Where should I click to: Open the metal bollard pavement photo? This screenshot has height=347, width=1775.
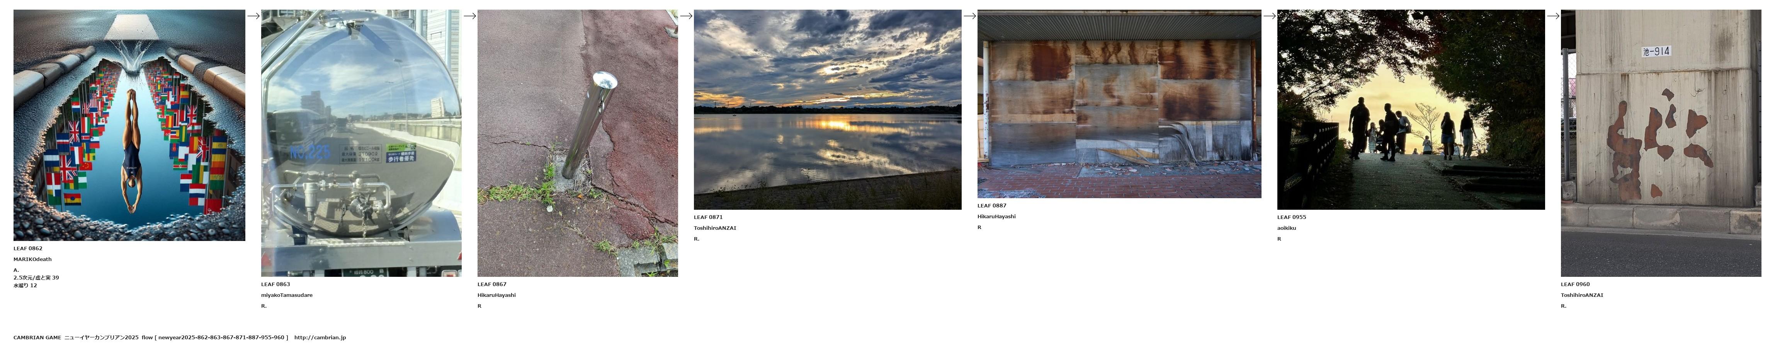coord(577,143)
